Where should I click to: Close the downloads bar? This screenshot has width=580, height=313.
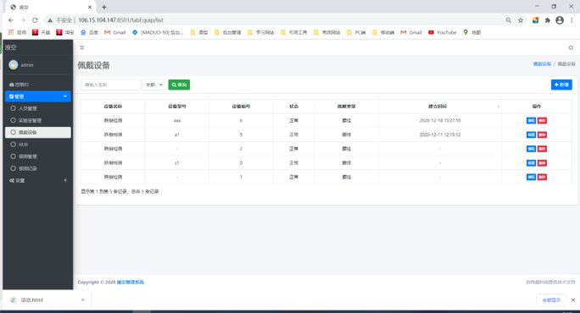click(x=573, y=300)
